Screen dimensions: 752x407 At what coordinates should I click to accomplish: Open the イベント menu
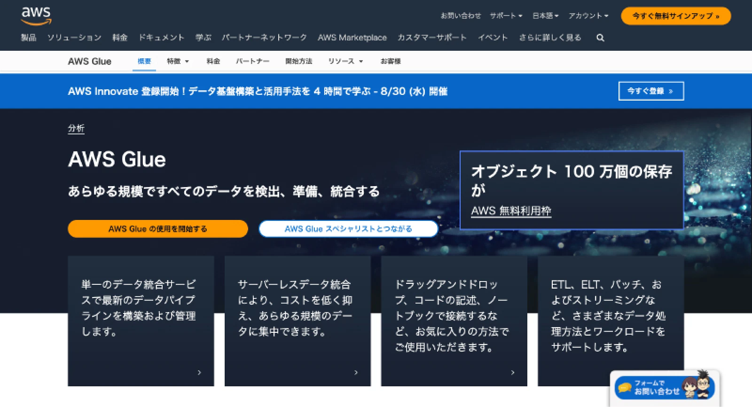(x=493, y=38)
